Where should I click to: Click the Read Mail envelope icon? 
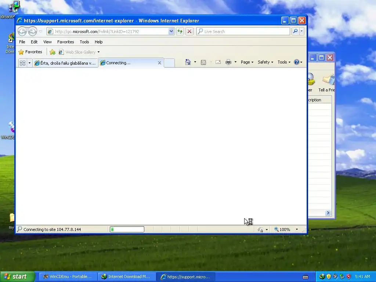218,62
